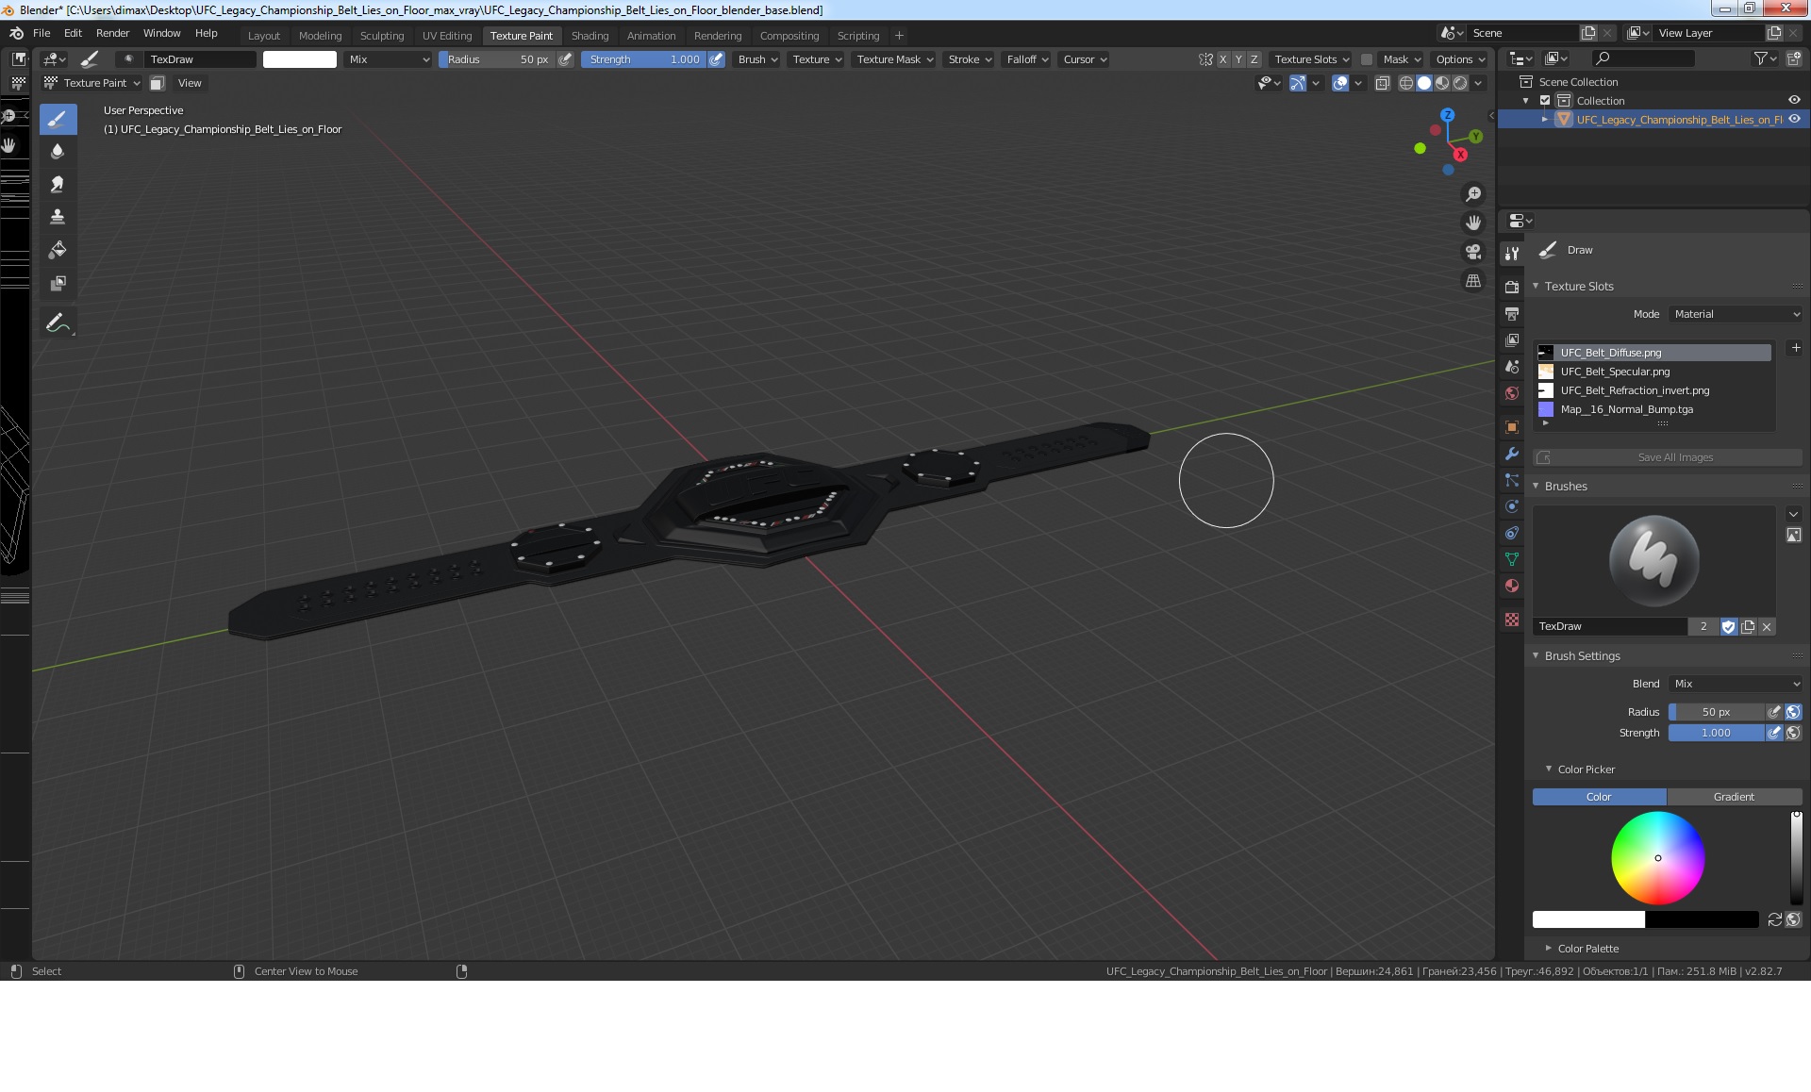The height and width of the screenshot is (1092, 1811).
Task: Toggle Collection checkbox in outliner
Action: (1545, 101)
